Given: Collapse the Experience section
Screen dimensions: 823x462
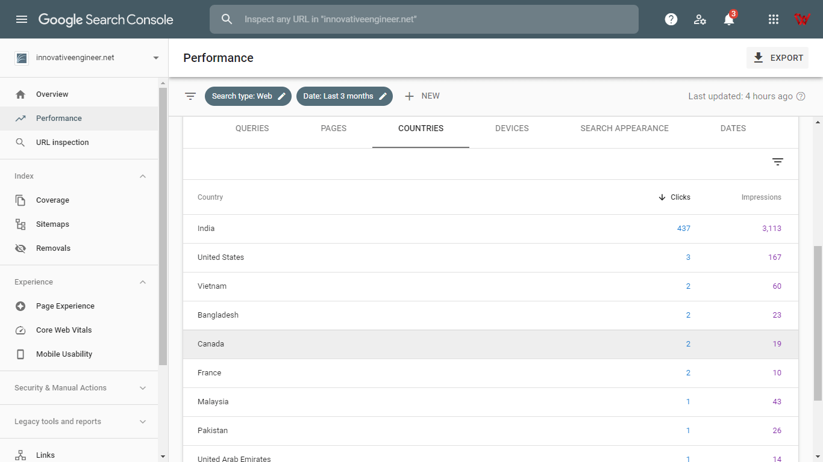Looking at the screenshot, I should 143,282.
